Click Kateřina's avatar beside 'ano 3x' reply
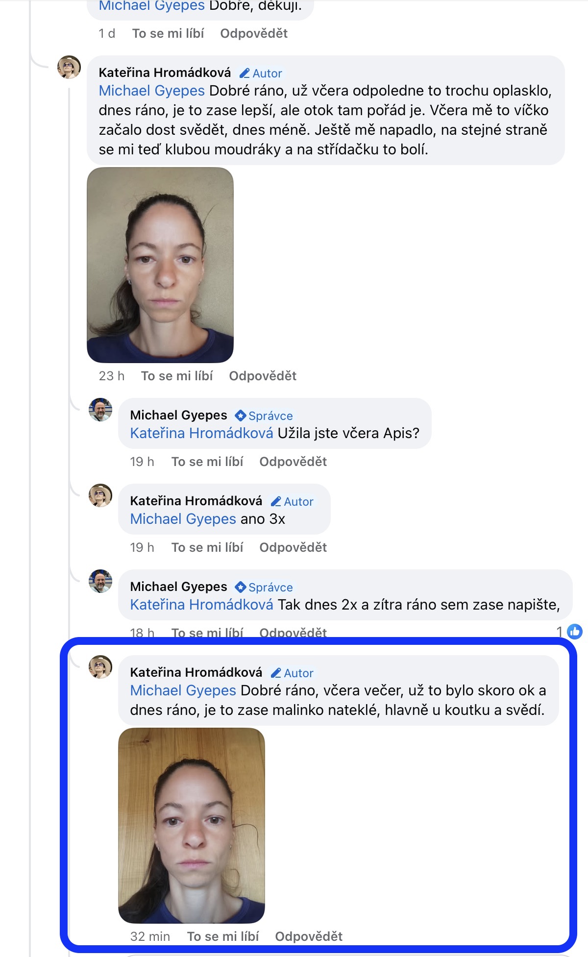Image resolution: width=588 pixels, height=957 pixels. [x=100, y=495]
